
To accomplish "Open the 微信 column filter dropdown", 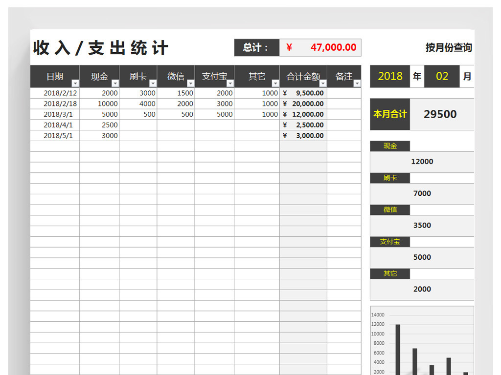I will point(190,83).
